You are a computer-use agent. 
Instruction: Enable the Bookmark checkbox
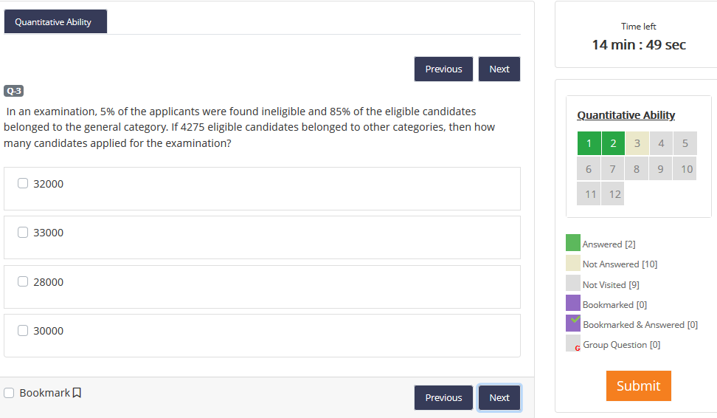(9, 393)
